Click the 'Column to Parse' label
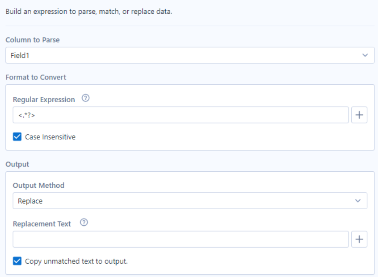 click(x=33, y=40)
